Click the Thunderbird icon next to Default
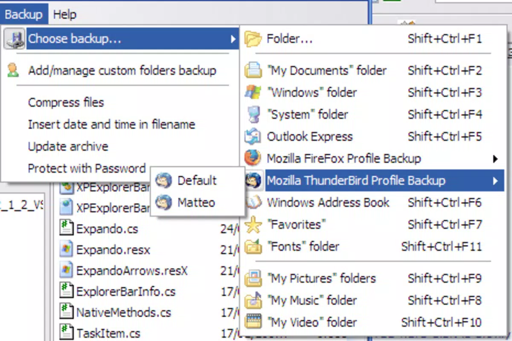512x341 pixels. point(163,181)
